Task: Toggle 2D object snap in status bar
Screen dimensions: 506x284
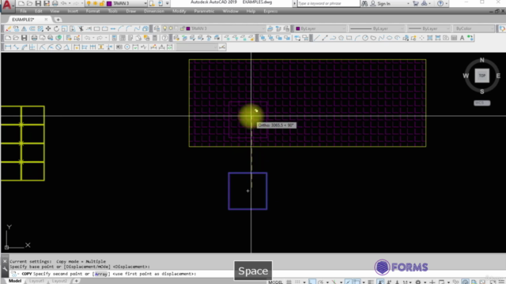Action: coord(356,282)
